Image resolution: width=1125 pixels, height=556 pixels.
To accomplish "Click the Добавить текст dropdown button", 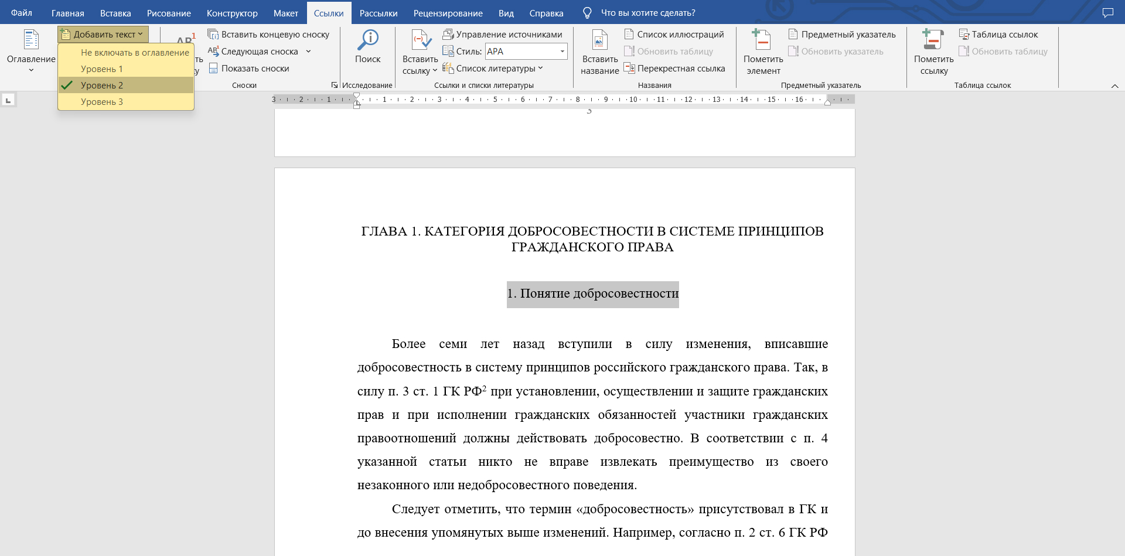I will (x=103, y=35).
